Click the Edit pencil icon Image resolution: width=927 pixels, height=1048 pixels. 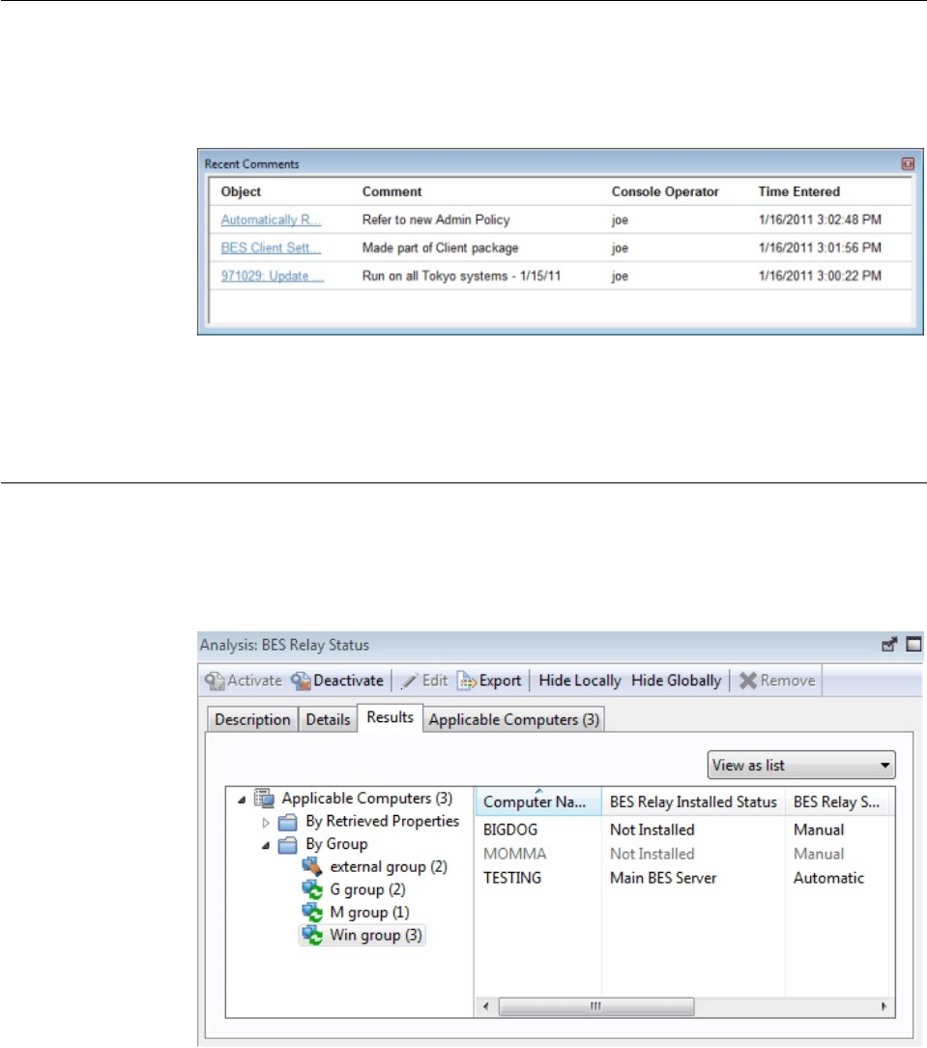pos(409,681)
